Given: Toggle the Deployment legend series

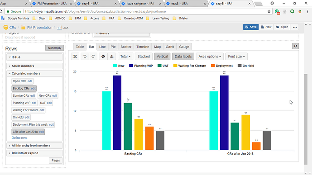Looking at the screenshot, I should 222,66.
